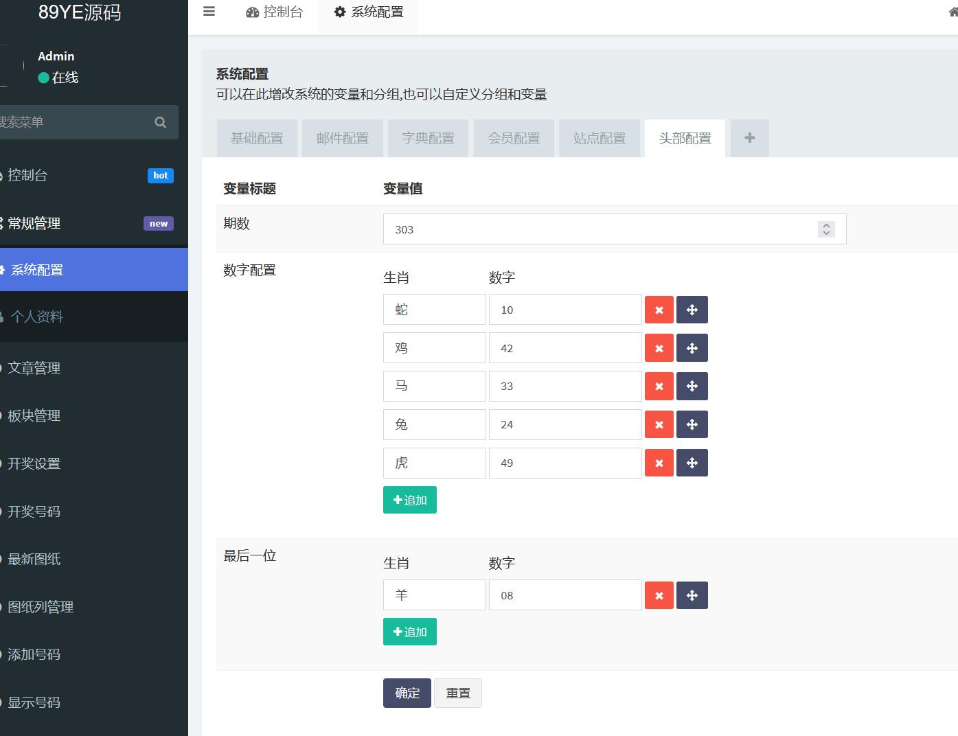This screenshot has width=958, height=736.
Task: Click move icon on the 兔 row
Action: click(x=692, y=425)
